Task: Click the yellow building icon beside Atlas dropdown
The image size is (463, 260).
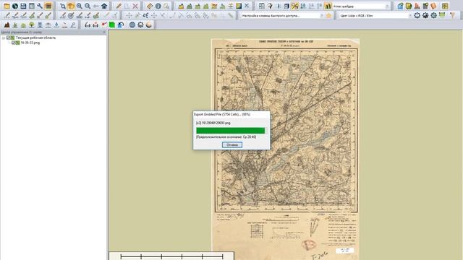Action: (328, 6)
